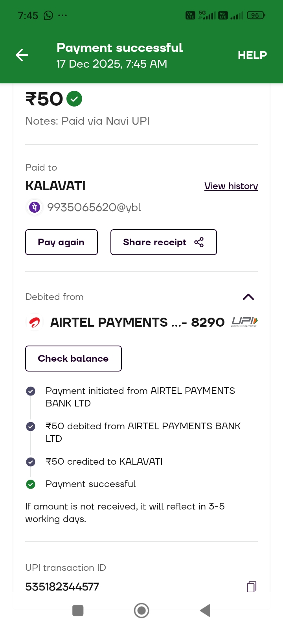Open the View history link
Viewport: 283px width, 629px height.
(231, 186)
